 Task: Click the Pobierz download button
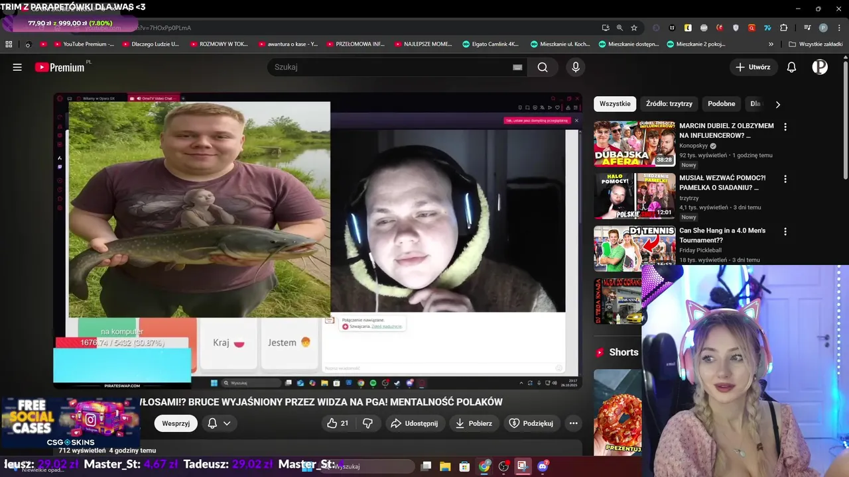pyautogui.click(x=474, y=423)
